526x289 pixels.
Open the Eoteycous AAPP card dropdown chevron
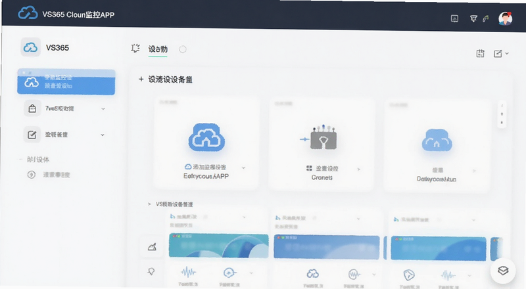pos(243,167)
